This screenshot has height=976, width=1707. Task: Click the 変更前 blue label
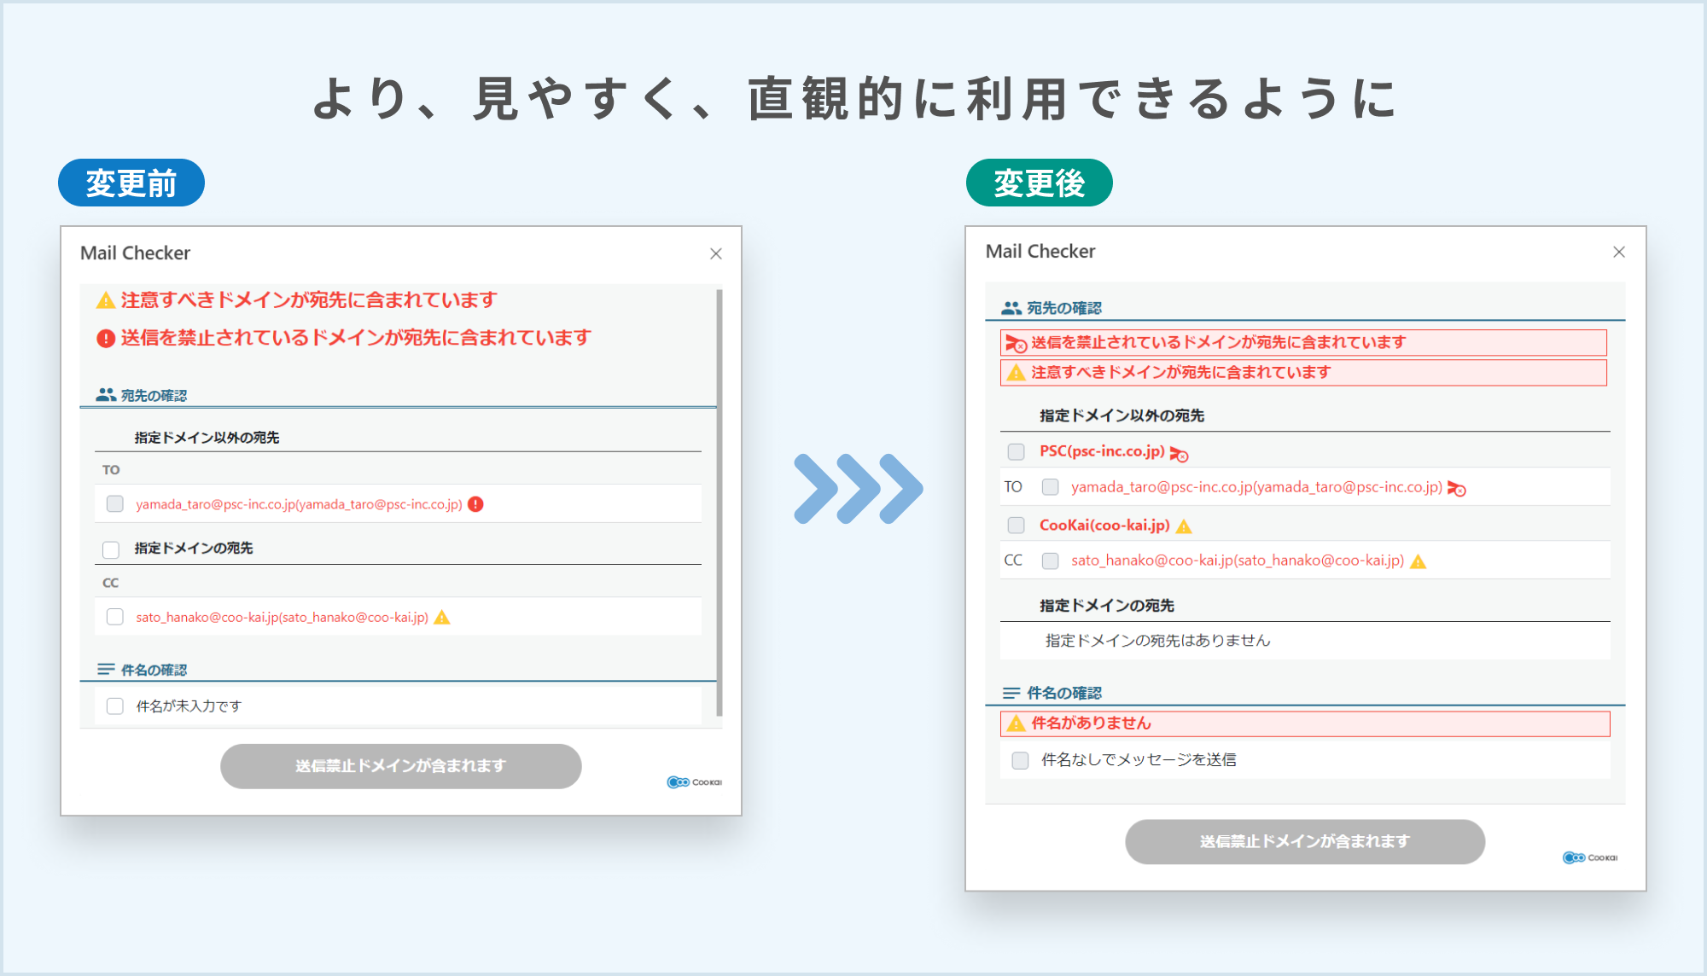[131, 183]
